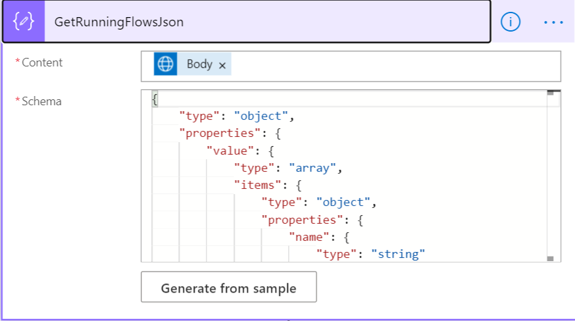Click the globe icon on Body token

click(x=166, y=64)
